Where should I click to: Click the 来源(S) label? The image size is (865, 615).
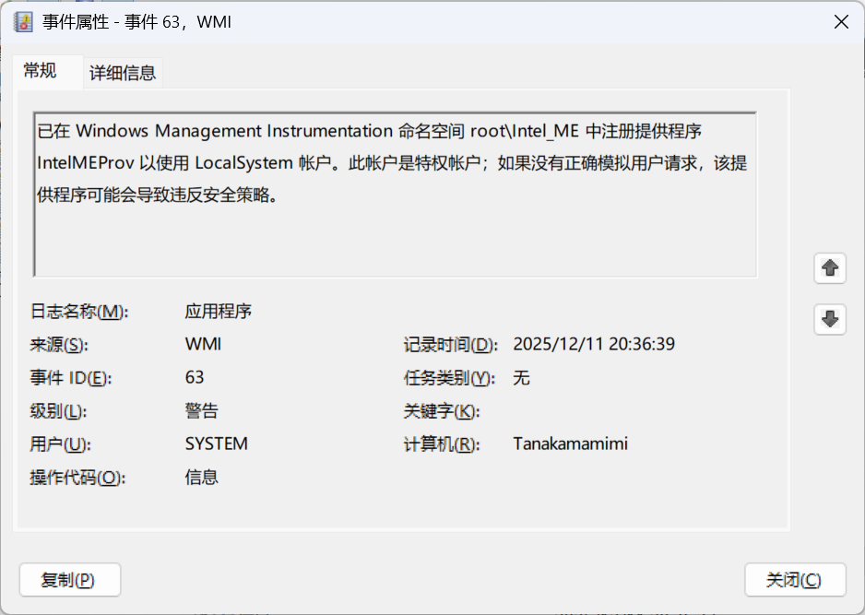[58, 345]
